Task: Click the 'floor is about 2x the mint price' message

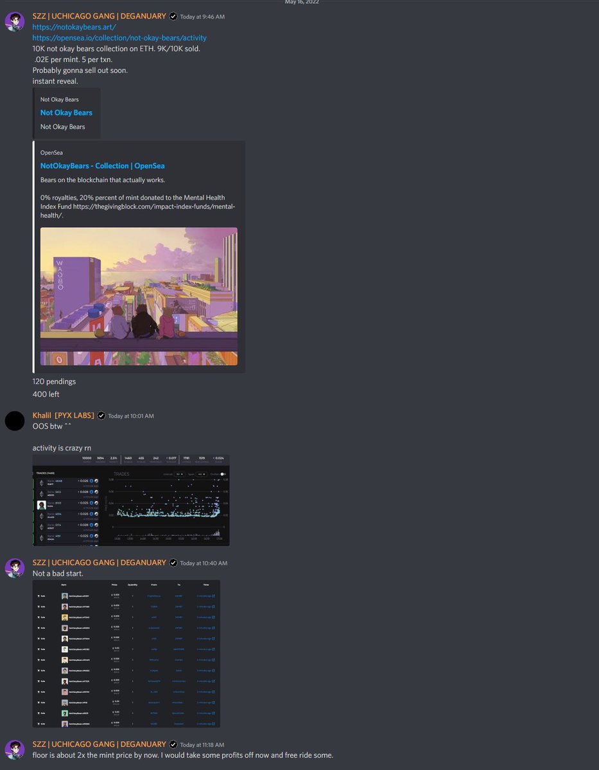Action: point(183,755)
